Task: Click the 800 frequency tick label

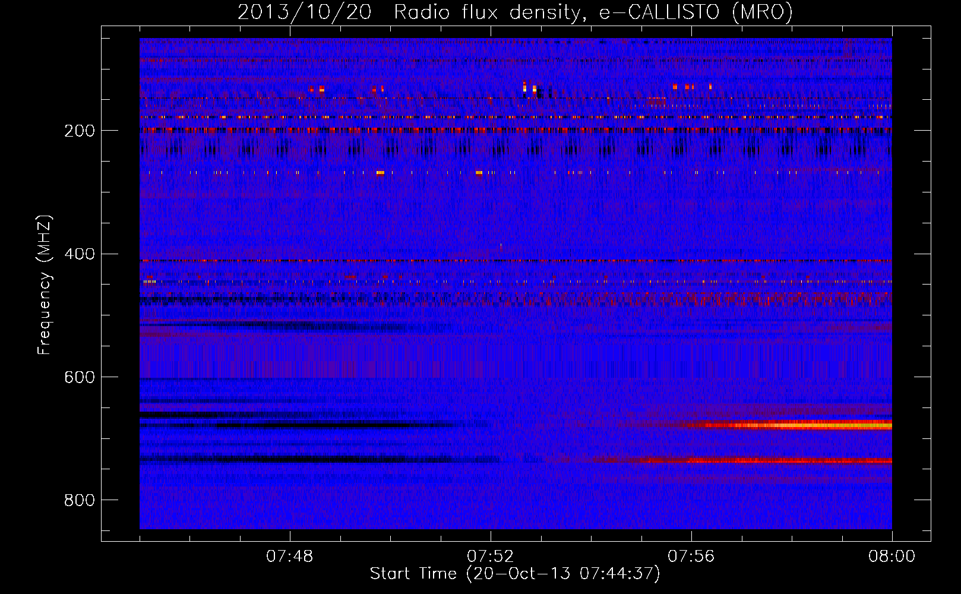Action: tap(80, 501)
